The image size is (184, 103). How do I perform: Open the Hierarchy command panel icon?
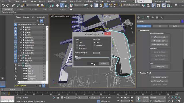click(147, 17)
